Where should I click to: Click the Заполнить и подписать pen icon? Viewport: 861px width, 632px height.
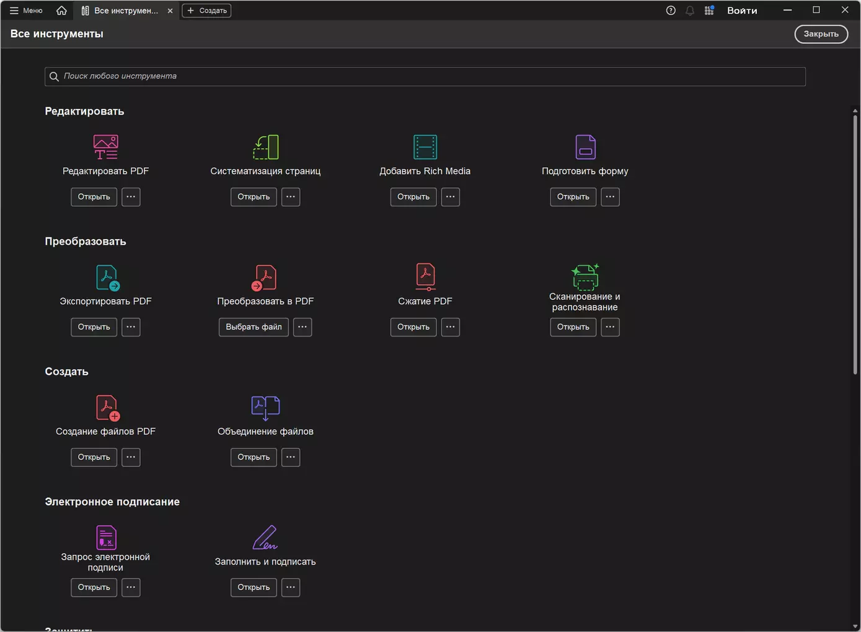pos(265,537)
